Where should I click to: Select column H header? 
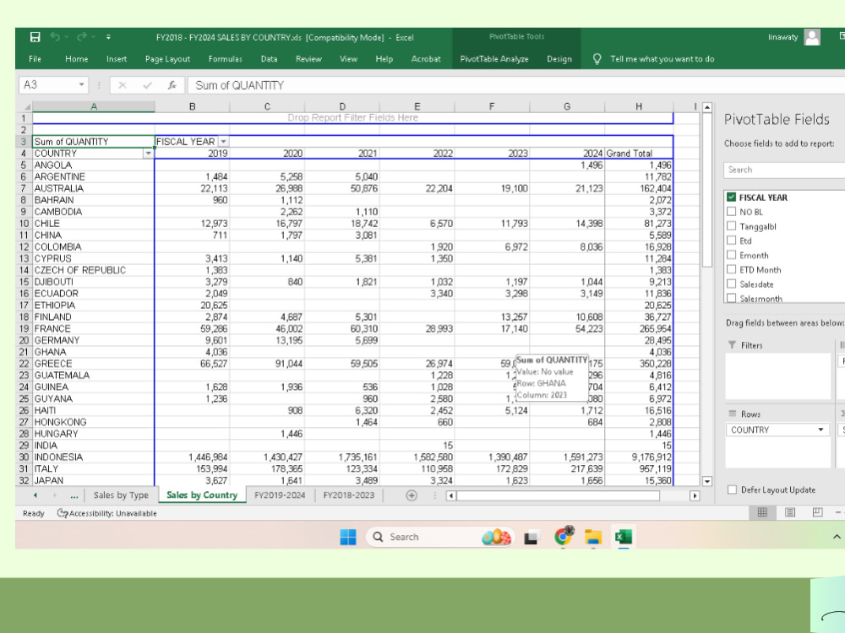639,106
